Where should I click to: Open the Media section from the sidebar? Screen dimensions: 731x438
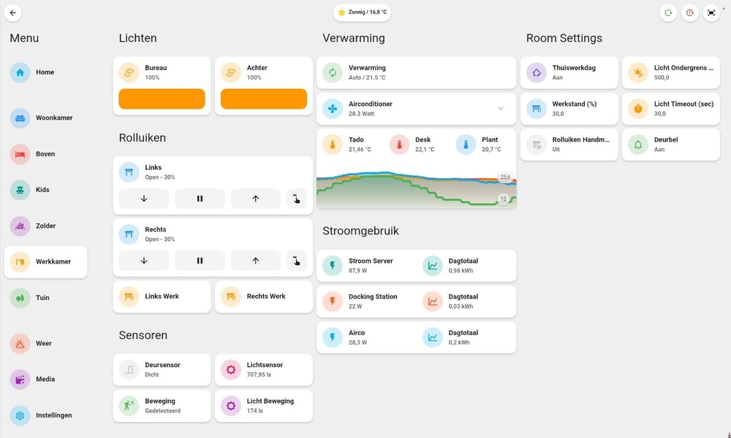click(45, 379)
